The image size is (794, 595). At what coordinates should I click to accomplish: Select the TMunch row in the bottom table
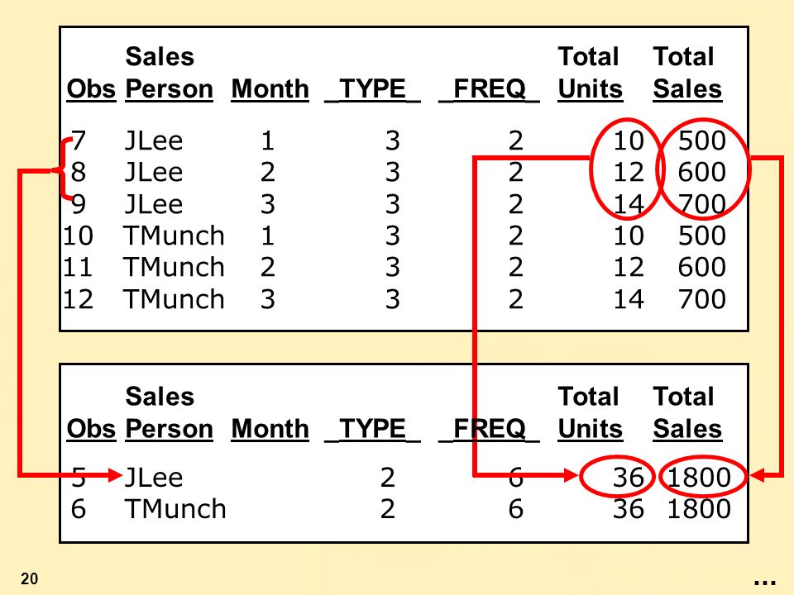click(400, 508)
